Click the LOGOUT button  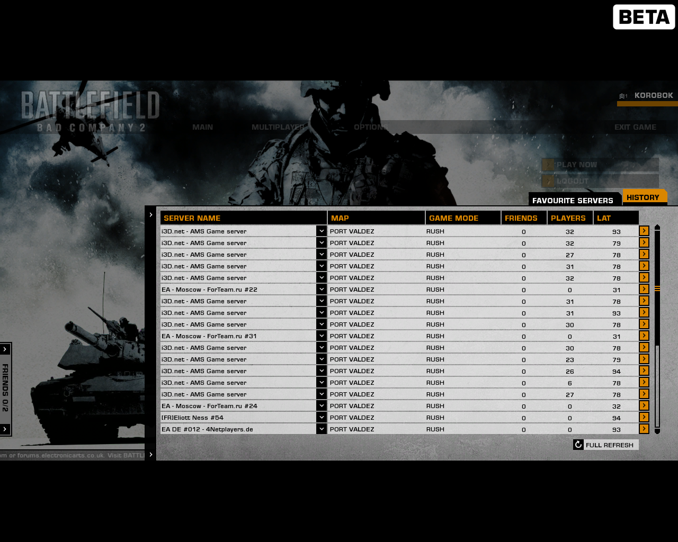tap(600, 181)
